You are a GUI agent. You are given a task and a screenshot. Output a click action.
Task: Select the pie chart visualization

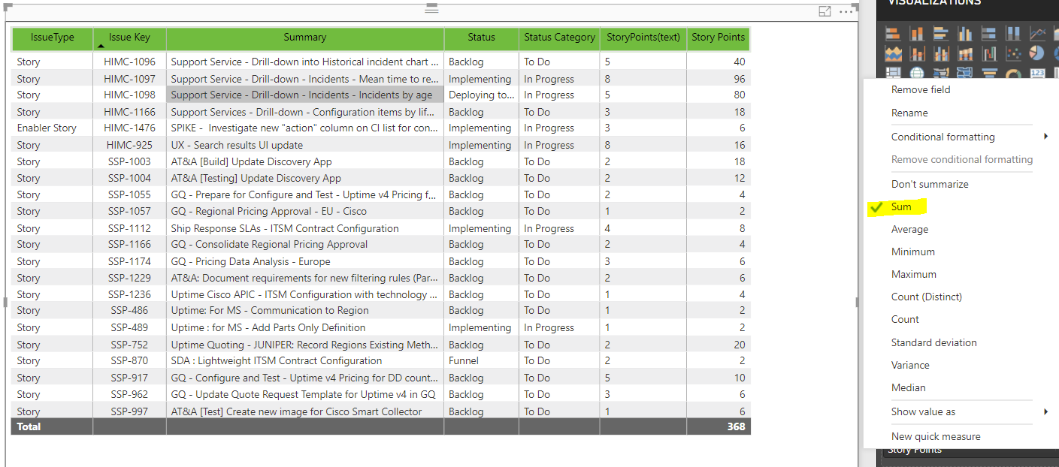[x=1037, y=53]
